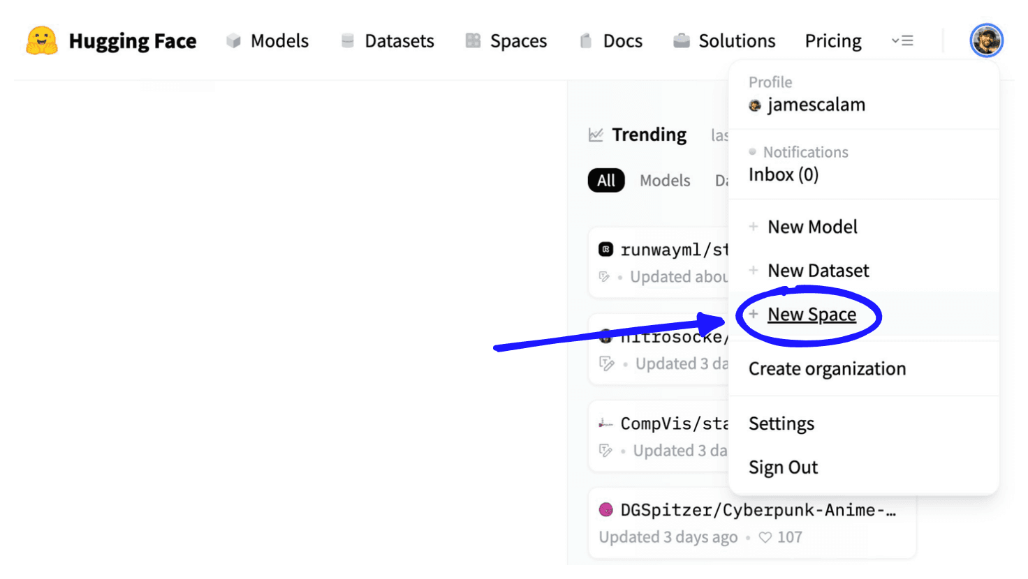1028x579 pixels.
Task: Expand the more options navbar menu
Action: click(902, 41)
